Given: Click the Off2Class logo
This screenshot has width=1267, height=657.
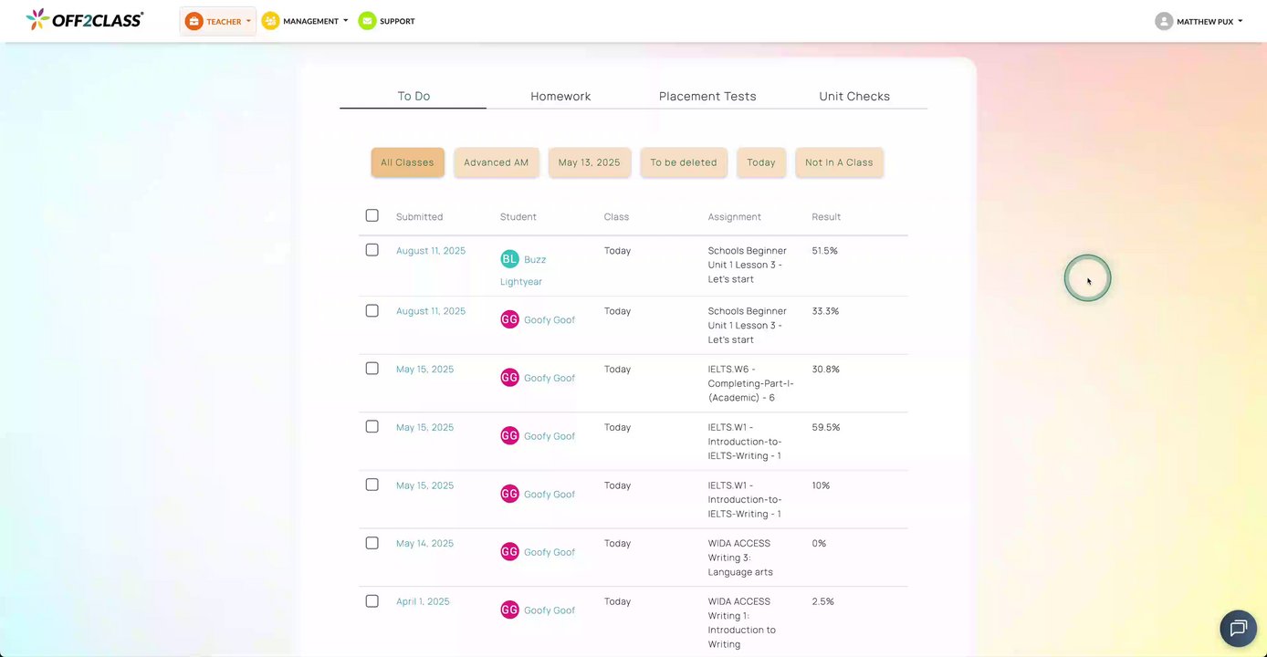Looking at the screenshot, I should pyautogui.click(x=84, y=19).
